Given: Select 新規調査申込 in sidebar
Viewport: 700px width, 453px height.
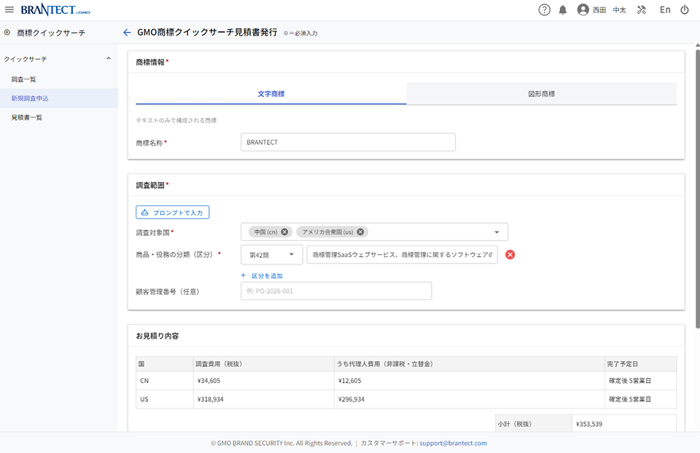Looking at the screenshot, I should tap(59, 98).
